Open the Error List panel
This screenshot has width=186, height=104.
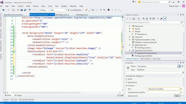coord(14,99)
